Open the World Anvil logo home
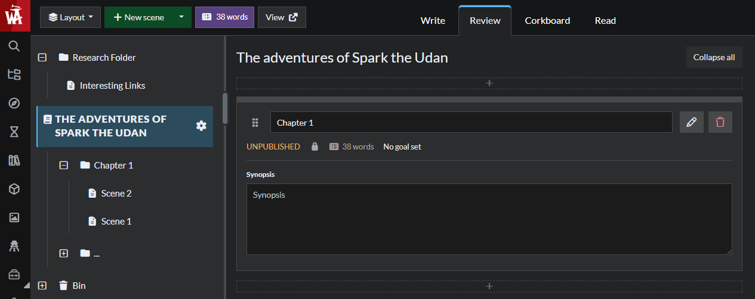The height and width of the screenshot is (299, 755). pos(15,15)
